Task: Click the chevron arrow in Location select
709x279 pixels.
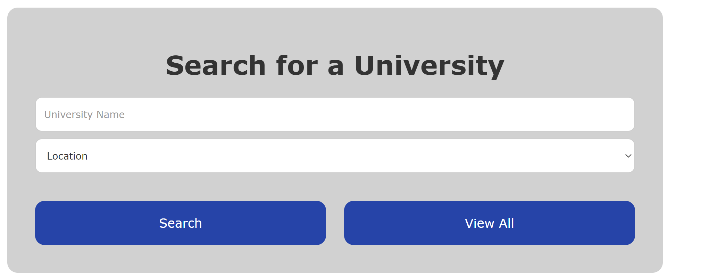Action: coord(628,156)
